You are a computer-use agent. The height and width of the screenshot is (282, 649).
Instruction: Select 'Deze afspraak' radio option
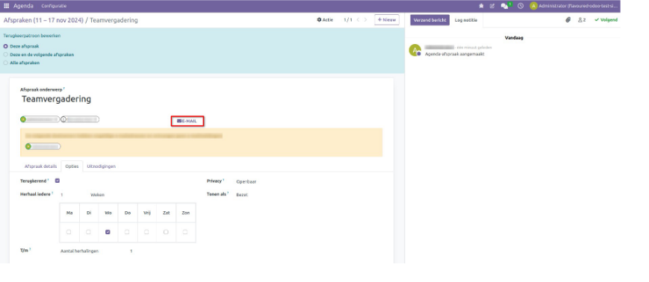6,46
